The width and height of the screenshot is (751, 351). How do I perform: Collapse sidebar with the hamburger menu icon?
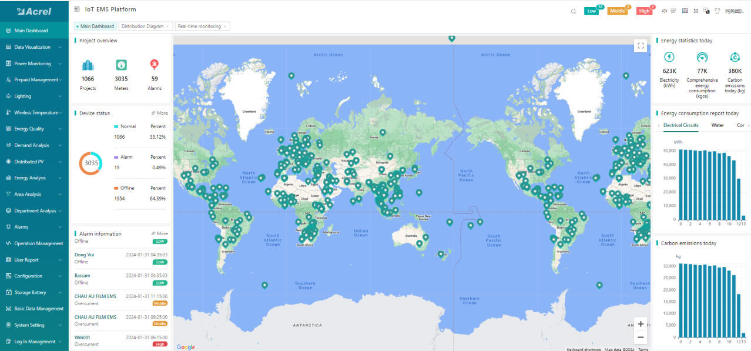click(x=78, y=9)
